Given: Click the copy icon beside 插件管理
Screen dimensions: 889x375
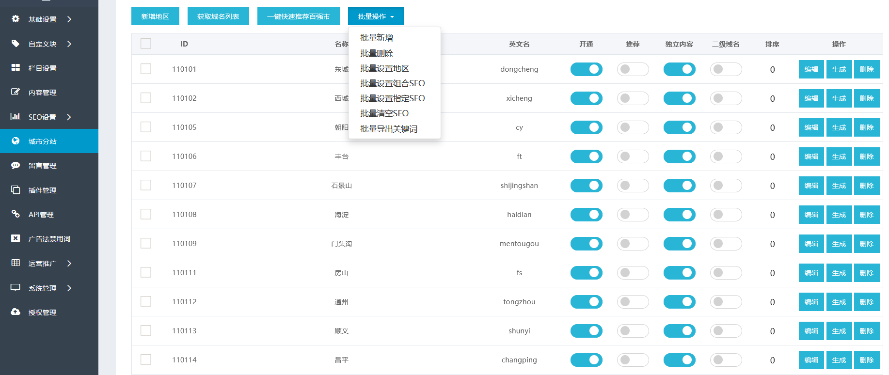Looking at the screenshot, I should pos(16,190).
